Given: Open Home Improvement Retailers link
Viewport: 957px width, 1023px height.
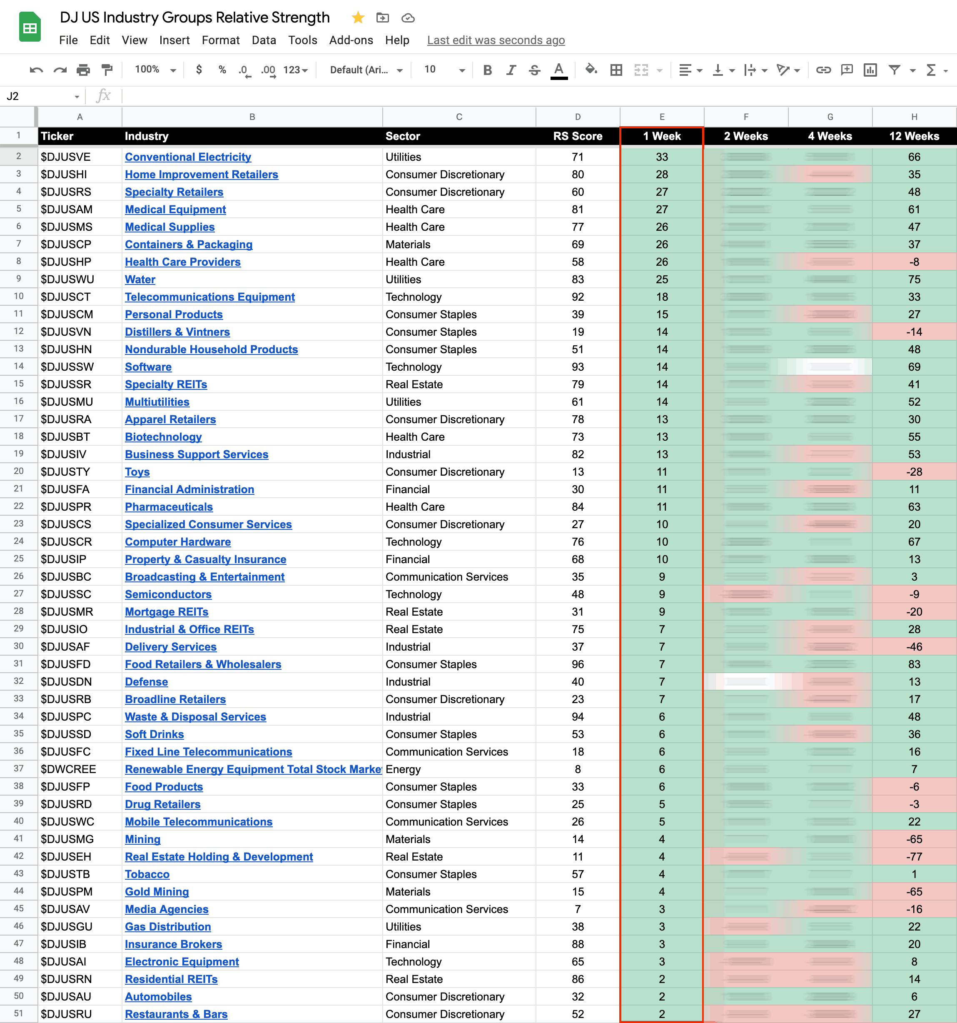Looking at the screenshot, I should [202, 175].
